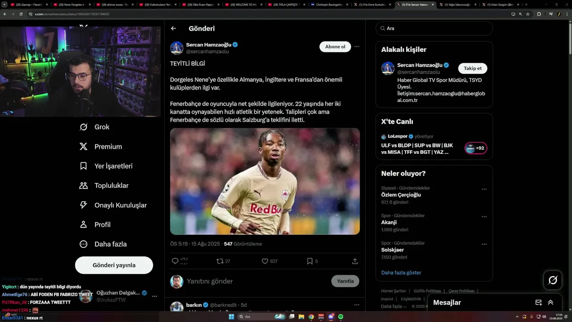Open the Çerez Politikası footer link
This screenshot has height=322, width=572.
pos(462,291)
